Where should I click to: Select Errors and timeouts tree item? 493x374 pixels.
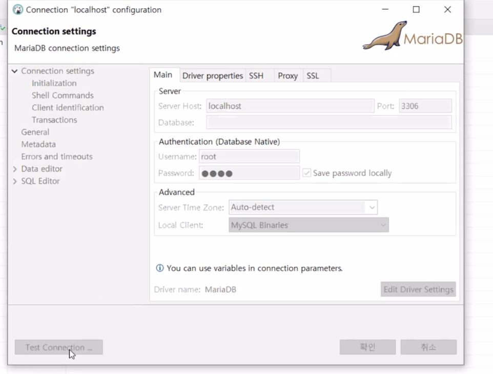pos(57,157)
